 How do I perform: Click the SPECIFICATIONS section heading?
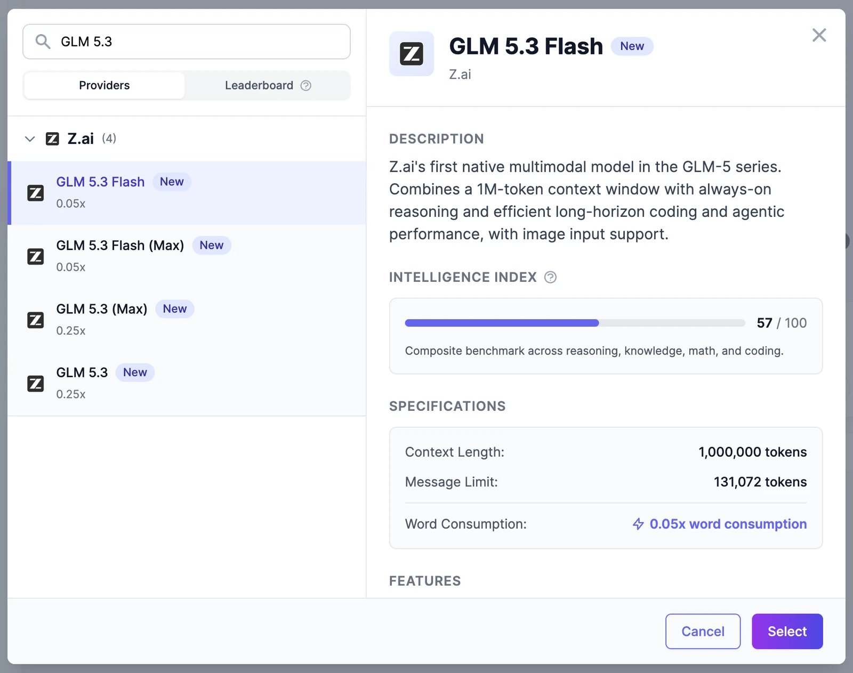[x=447, y=406]
